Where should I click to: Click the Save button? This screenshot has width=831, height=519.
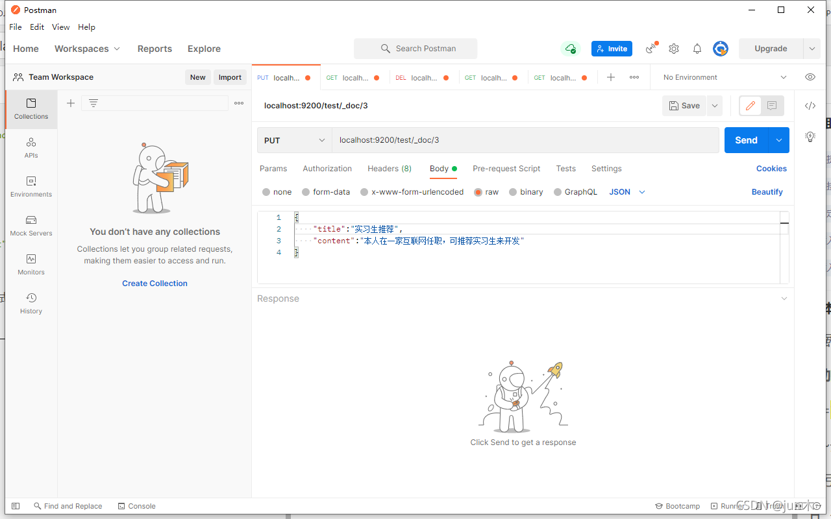pyautogui.click(x=685, y=106)
